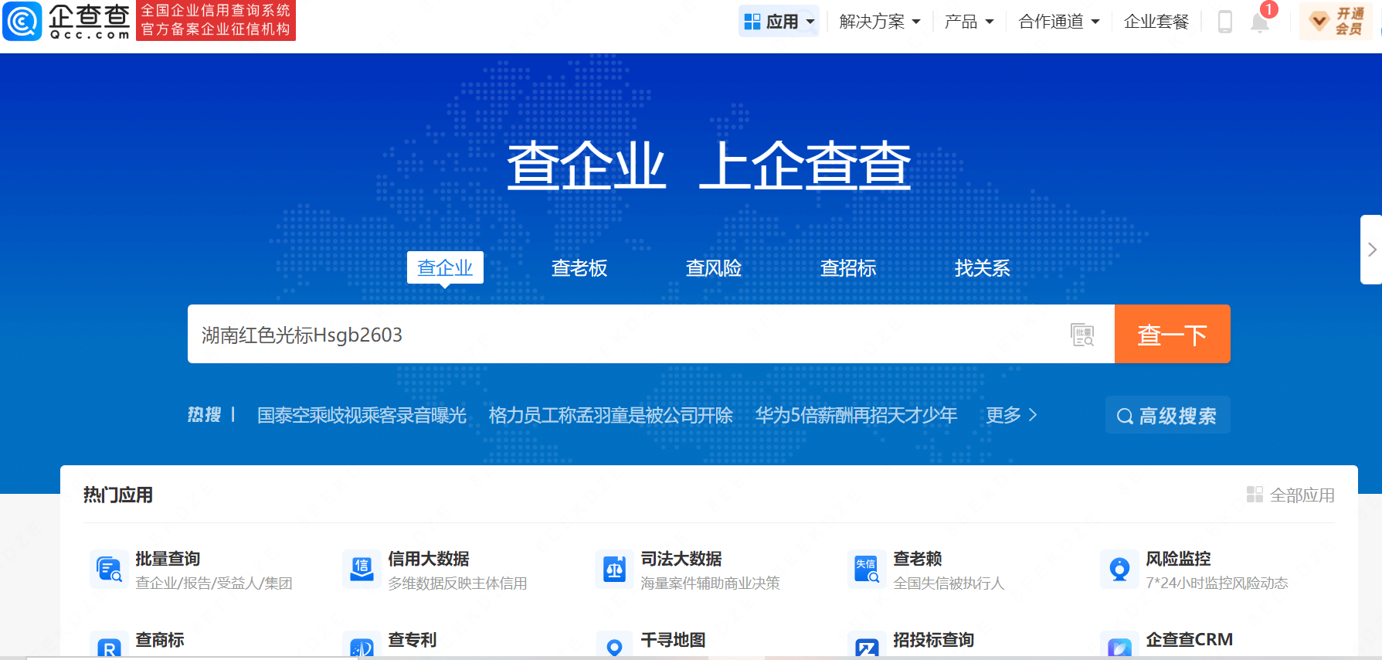This screenshot has width=1382, height=660.
Task: Click the 风险监控 app icon
Action: coord(1119,570)
